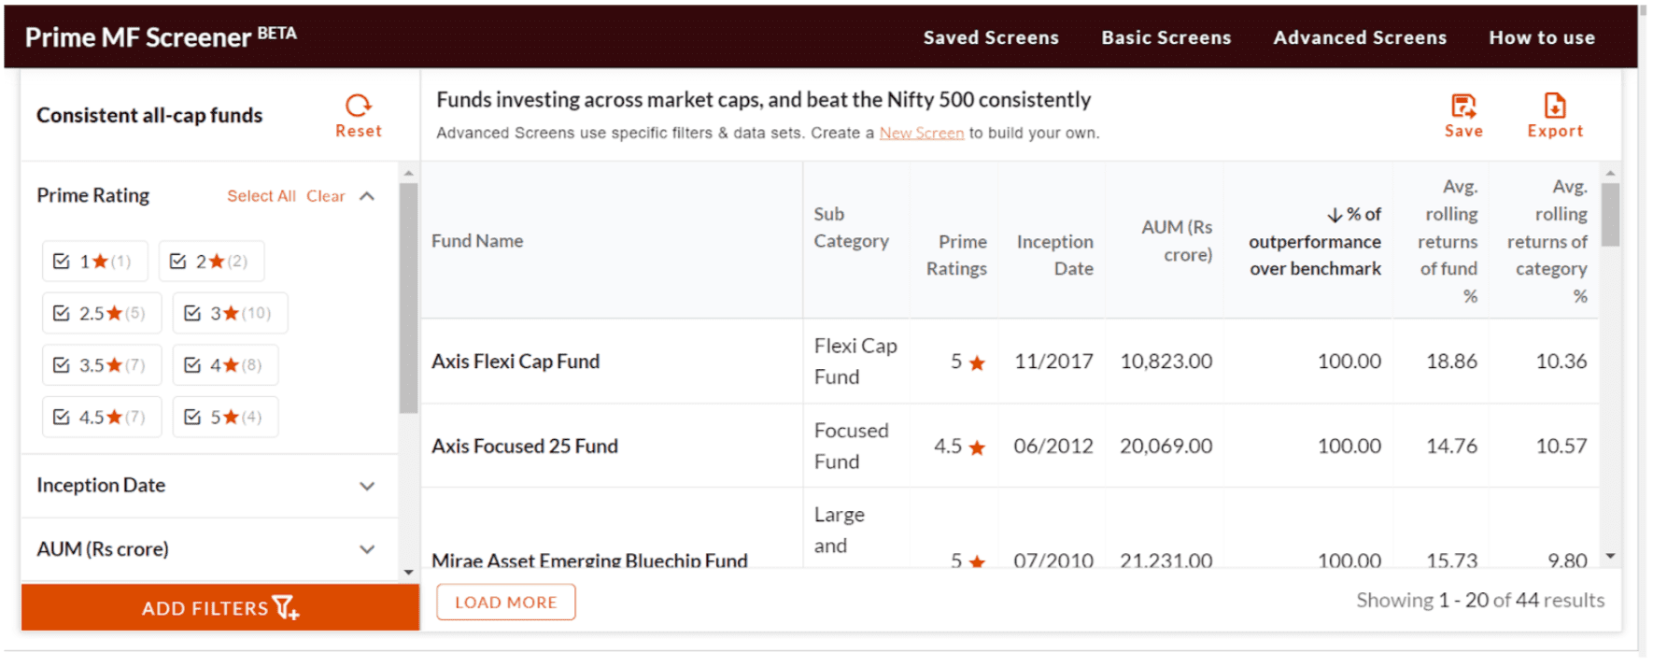Click the LOAD MORE button
Viewport: 1653px width, 667px height.
pyautogui.click(x=506, y=603)
